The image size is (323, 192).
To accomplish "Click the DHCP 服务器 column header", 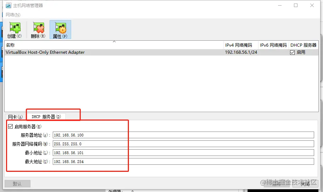I will (304, 45).
